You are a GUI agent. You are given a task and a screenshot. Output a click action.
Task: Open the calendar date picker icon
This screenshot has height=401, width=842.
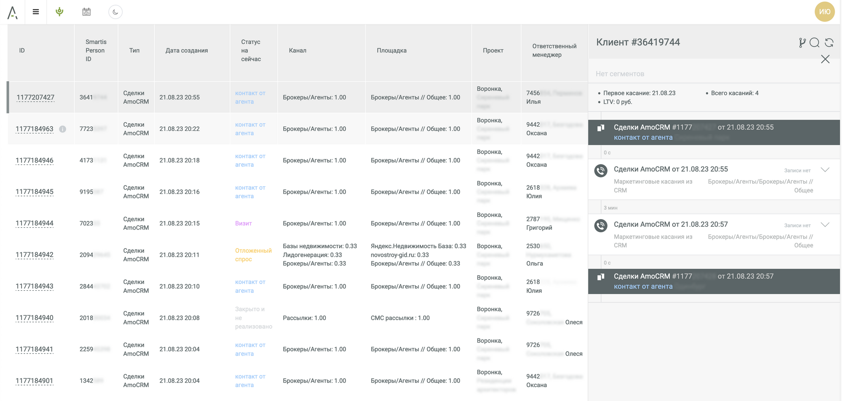86,12
